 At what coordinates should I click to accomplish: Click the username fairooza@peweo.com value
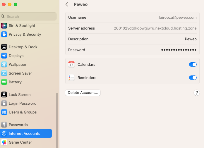178,18
